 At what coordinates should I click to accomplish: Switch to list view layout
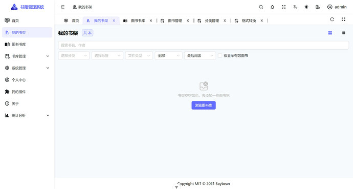tap(343, 33)
